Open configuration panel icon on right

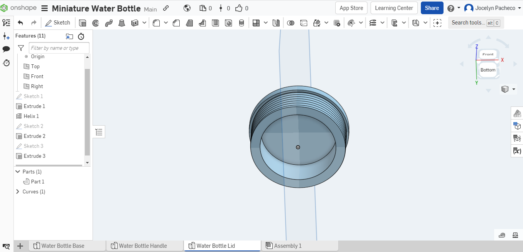pyautogui.click(x=517, y=126)
